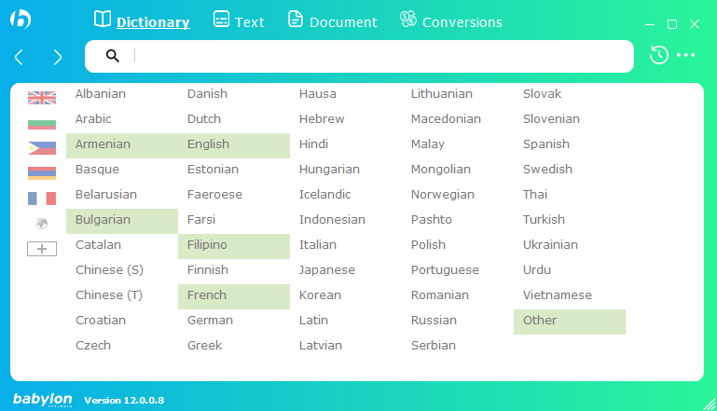Click the highlighted Other option
The image size is (717, 411).
[570, 322]
